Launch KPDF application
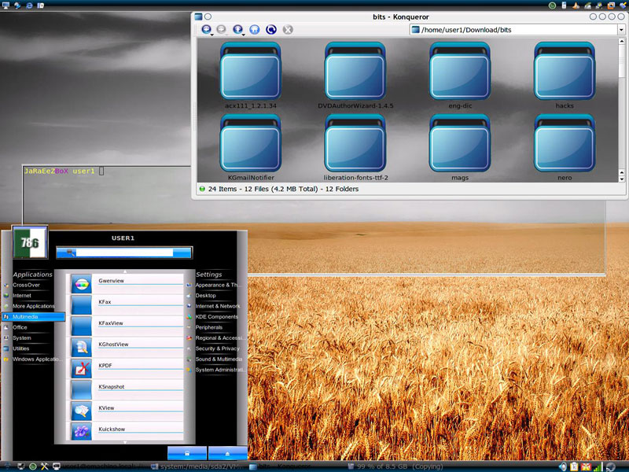This screenshot has height=472, width=629. click(x=127, y=368)
